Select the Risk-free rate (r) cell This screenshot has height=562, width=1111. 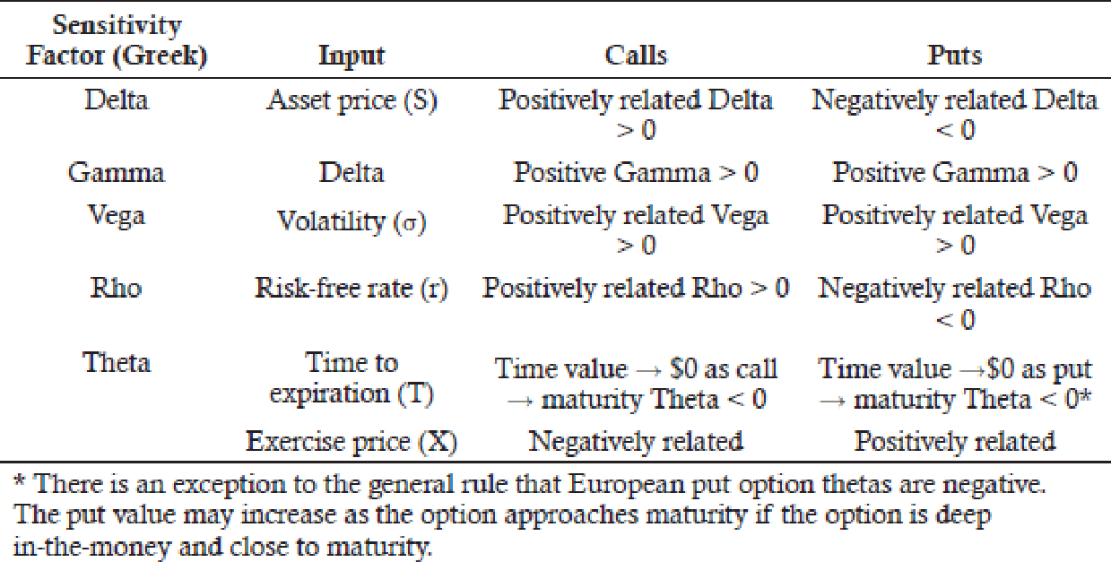[352, 289]
